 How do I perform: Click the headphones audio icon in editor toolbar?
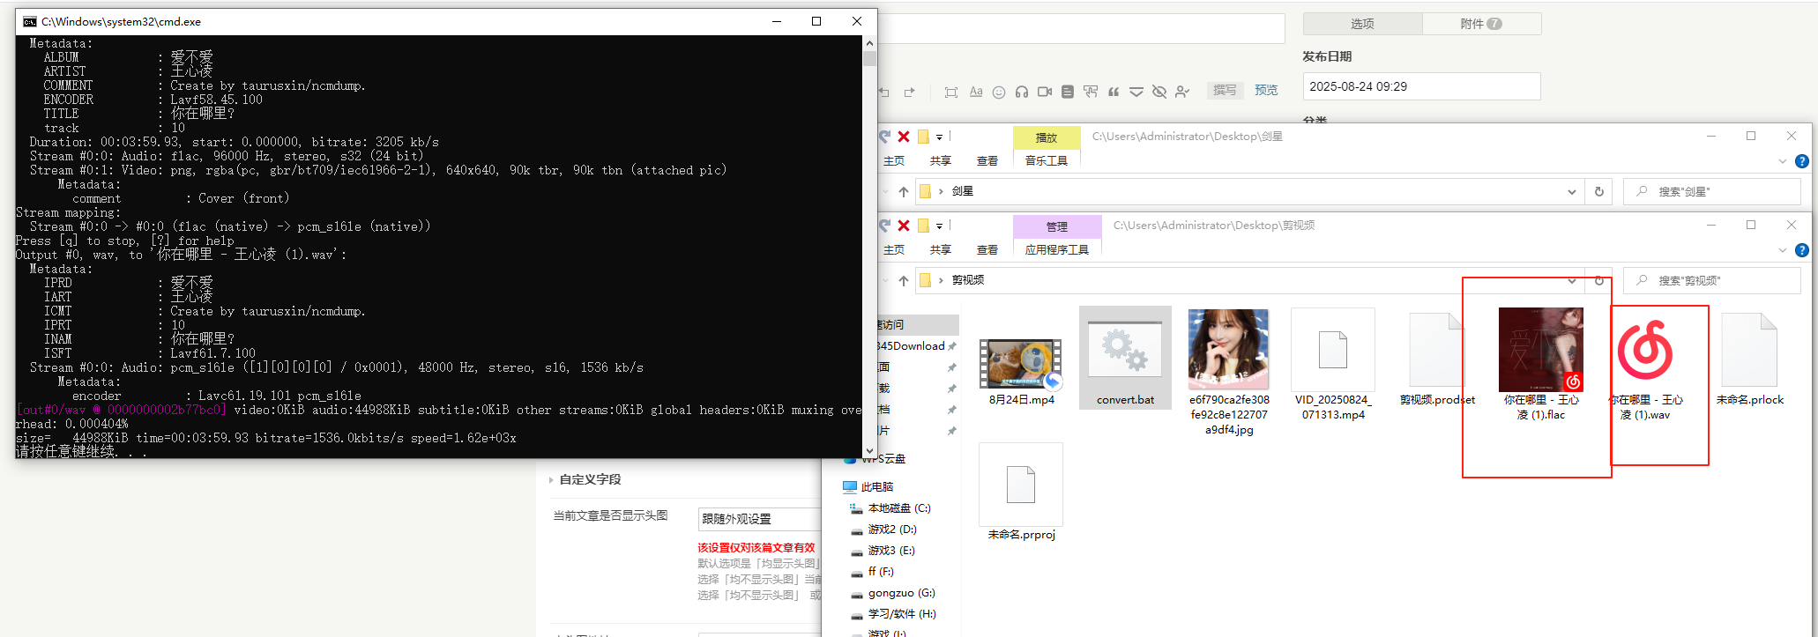tap(1021, 92)
